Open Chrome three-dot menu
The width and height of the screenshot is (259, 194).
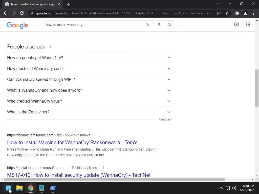(x=253, y=13)
